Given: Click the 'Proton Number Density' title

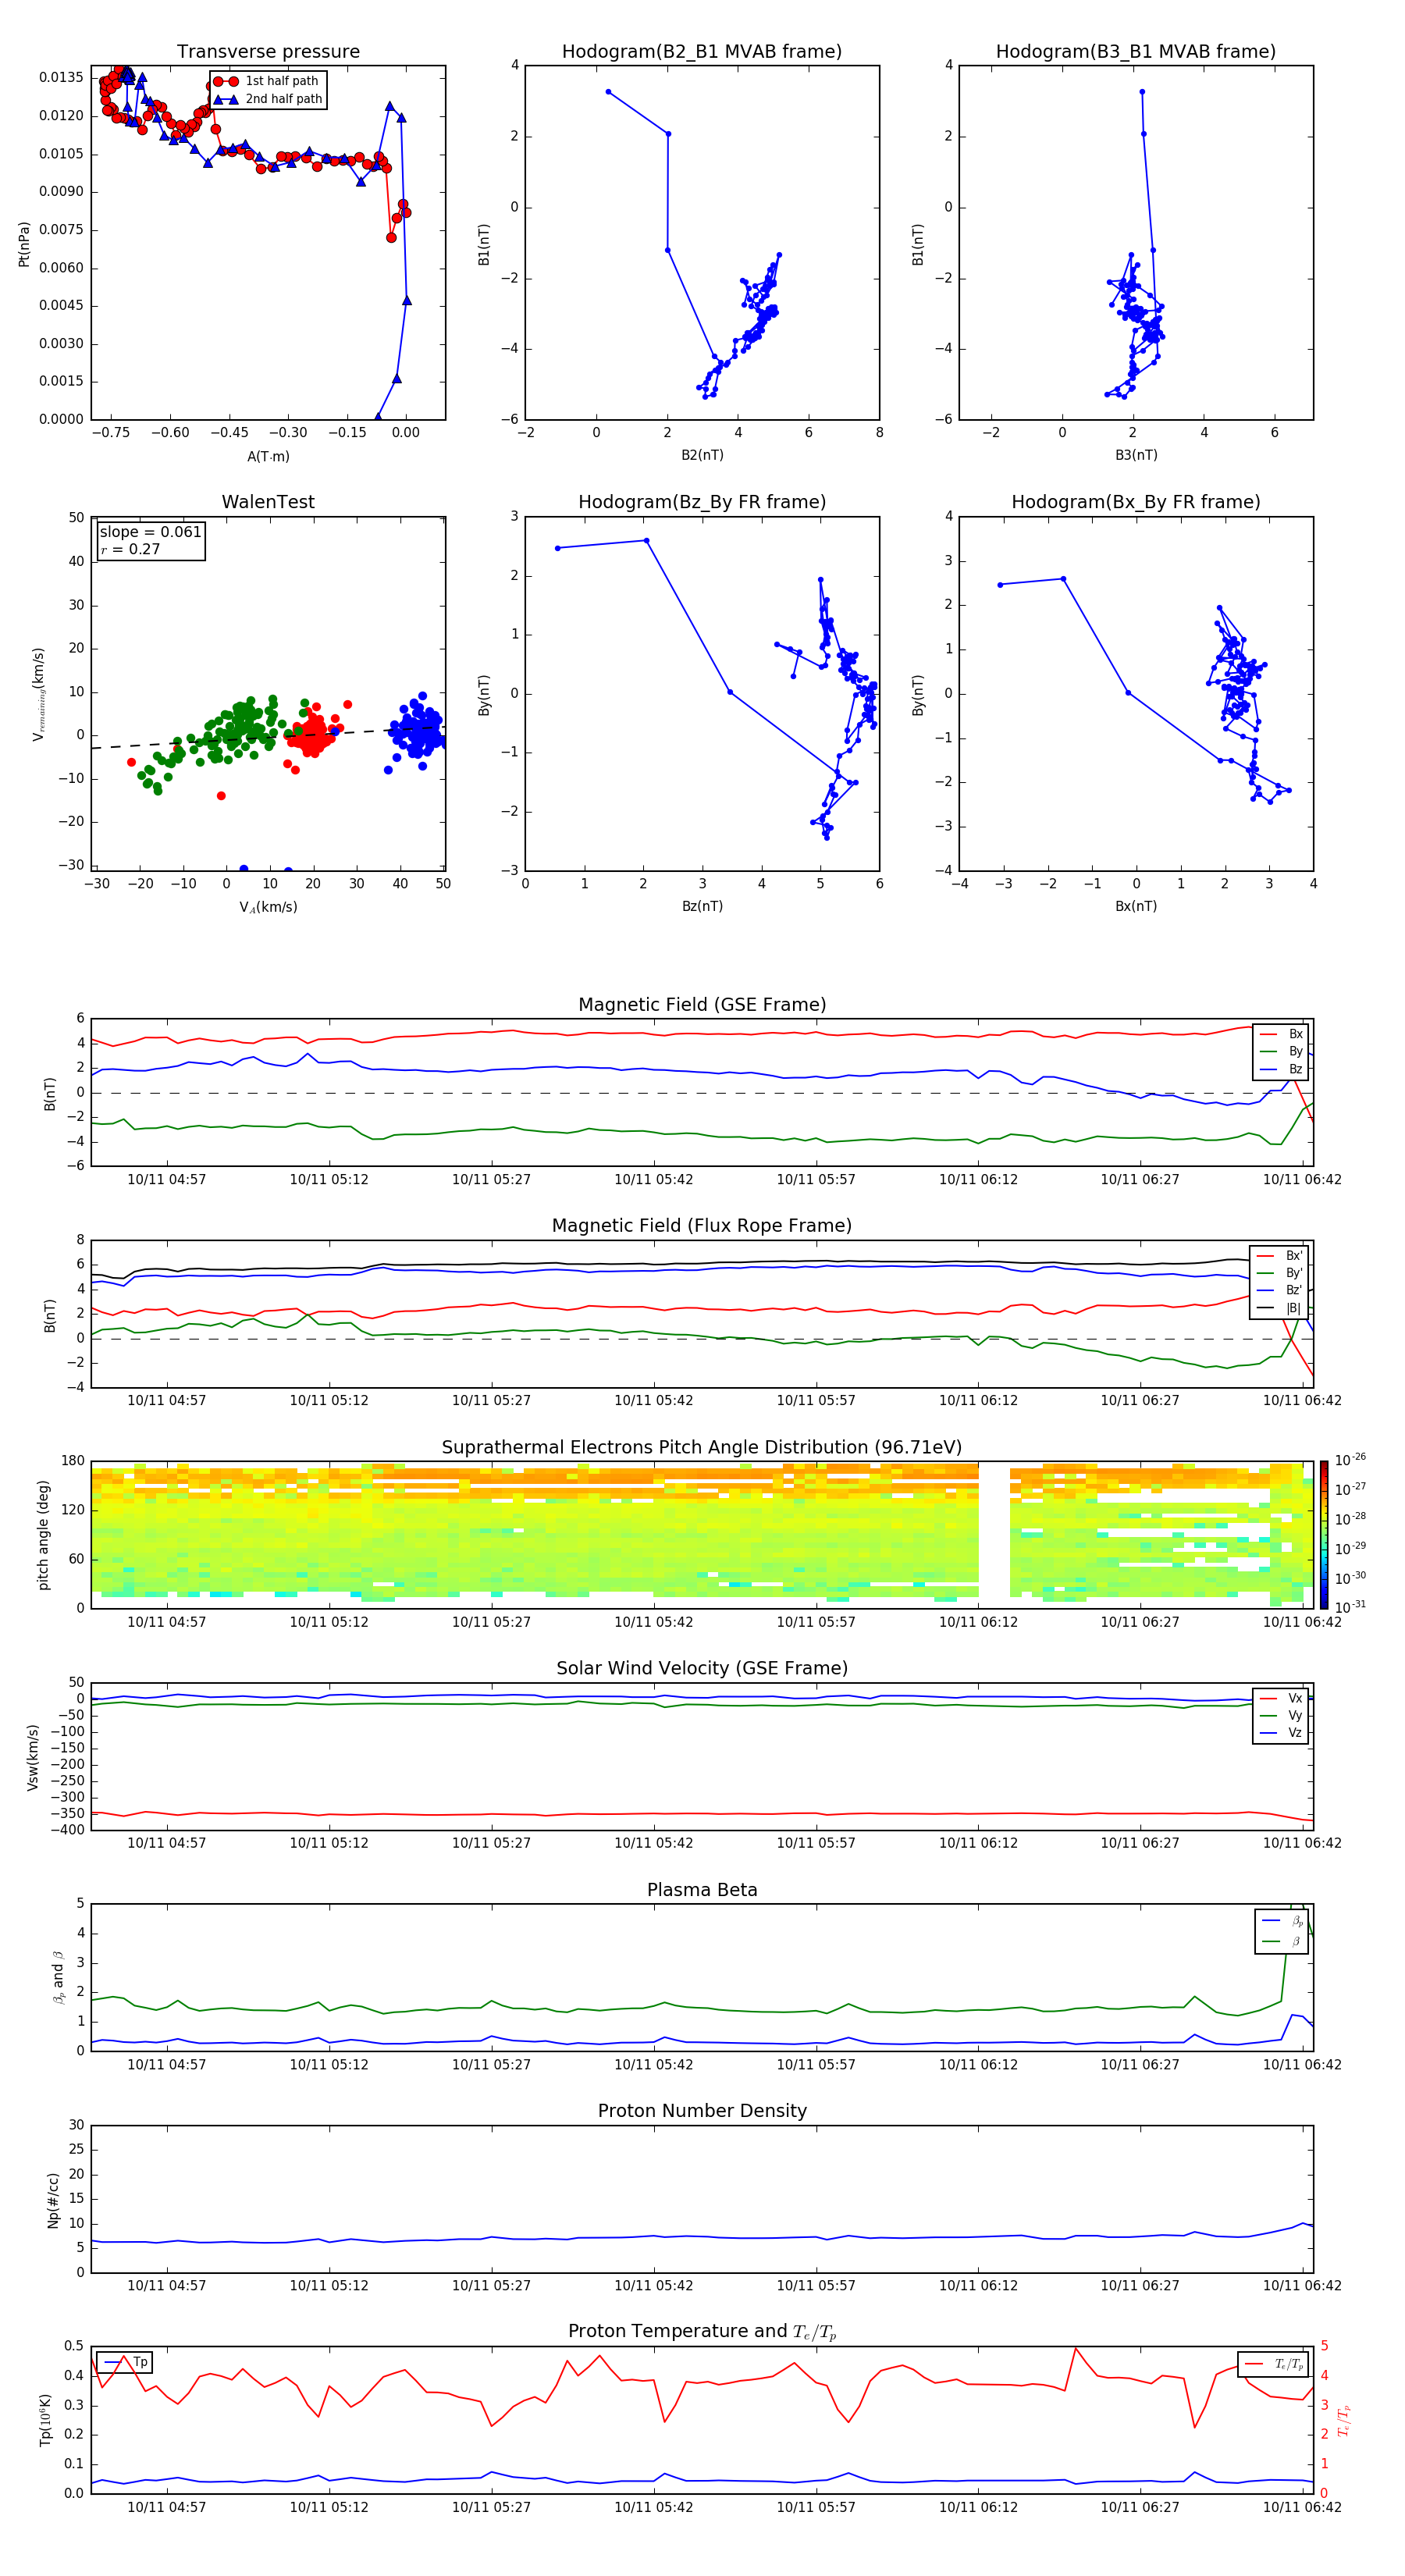Looking at the screenshot, I should click(x=702, y=2111).
